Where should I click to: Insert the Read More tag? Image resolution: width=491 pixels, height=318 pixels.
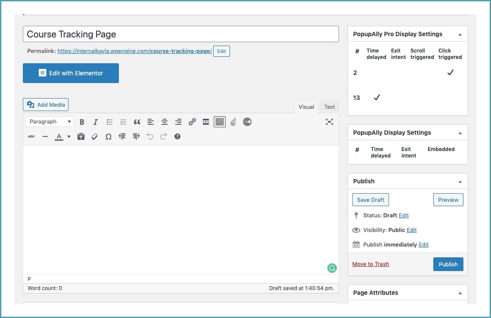point(206,122)
